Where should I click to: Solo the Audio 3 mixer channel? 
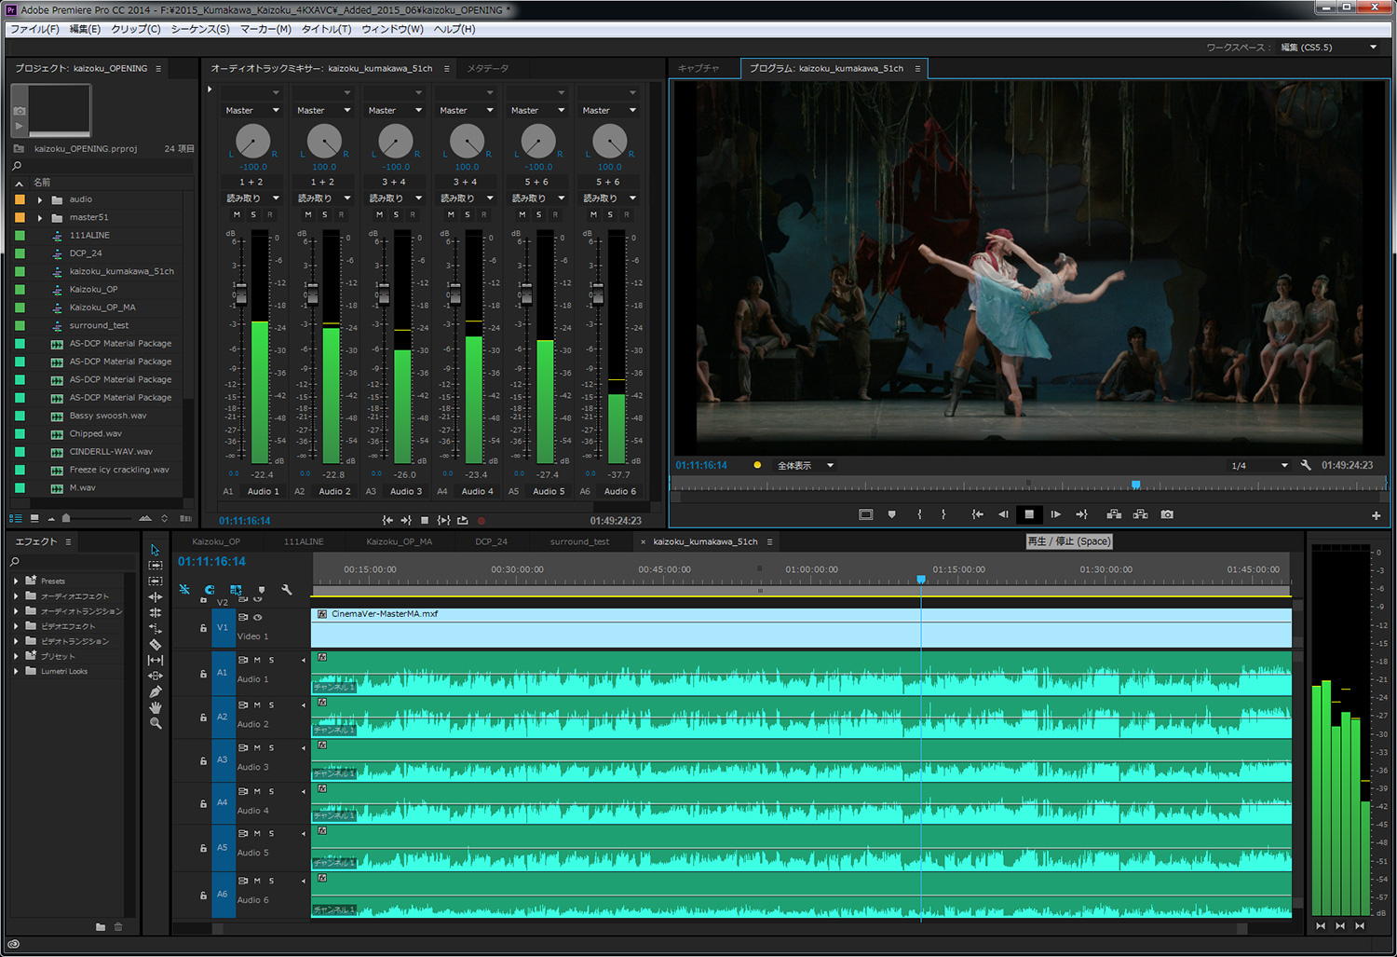tap(396, 215)
